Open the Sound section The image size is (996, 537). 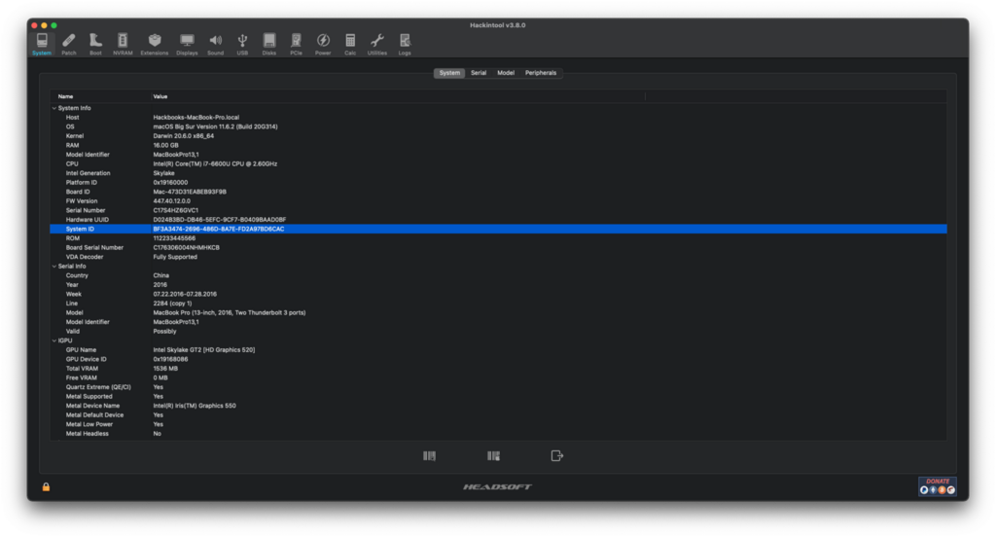[x=215, y=45]
